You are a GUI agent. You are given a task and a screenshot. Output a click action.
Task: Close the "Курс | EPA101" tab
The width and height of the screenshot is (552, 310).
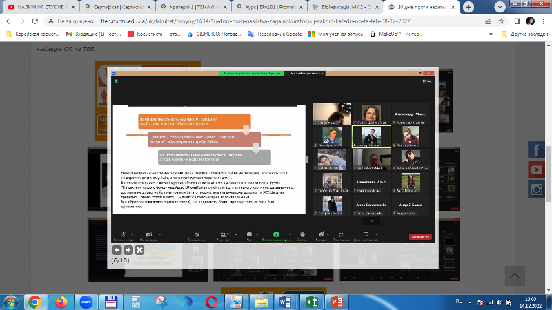pyautogui.click(x=302, y=7)
